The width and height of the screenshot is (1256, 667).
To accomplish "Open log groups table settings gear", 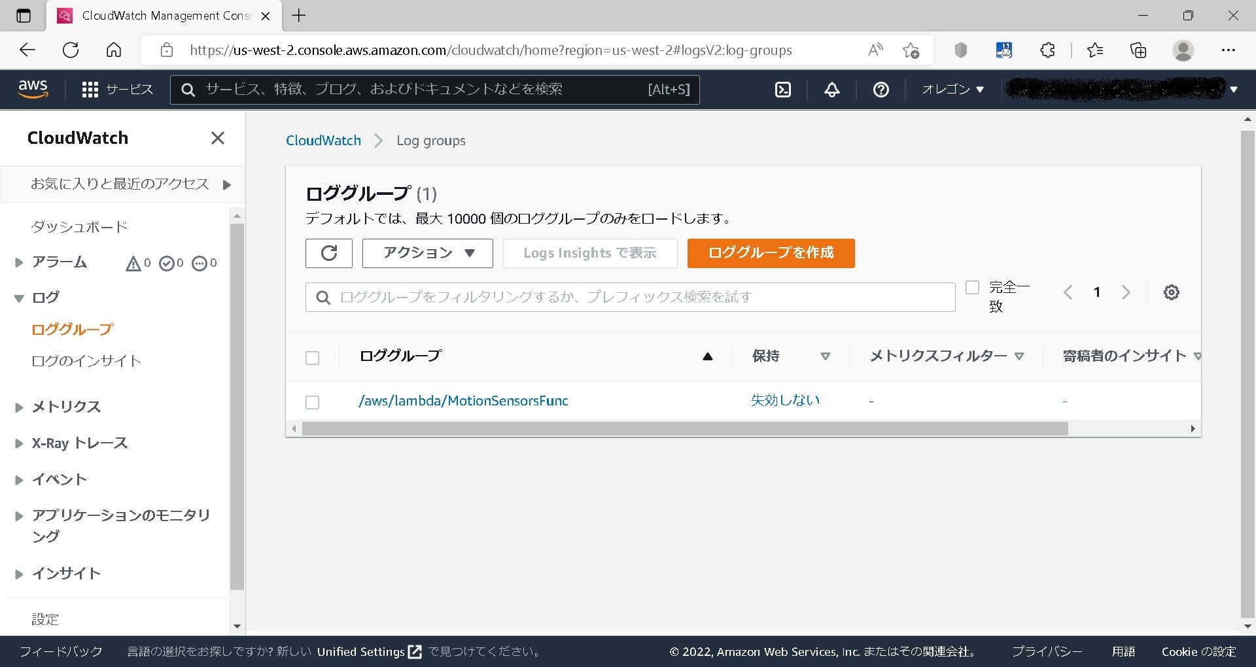I will pyautogui.click(x=1172, y=292).
